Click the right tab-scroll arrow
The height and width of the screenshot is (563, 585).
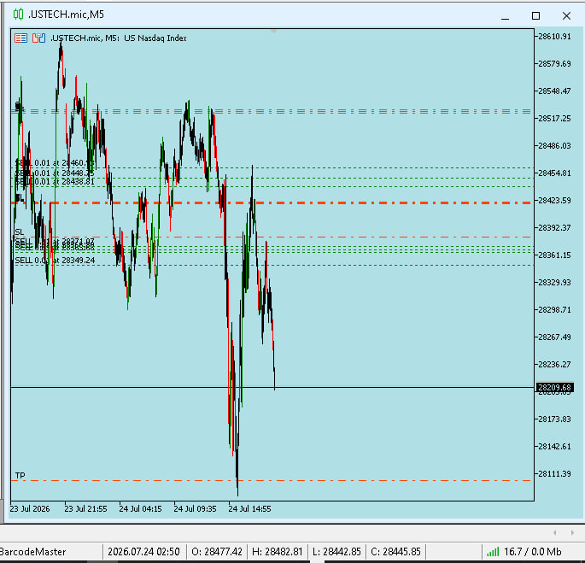pyautogui.click(x=572, y=533)
